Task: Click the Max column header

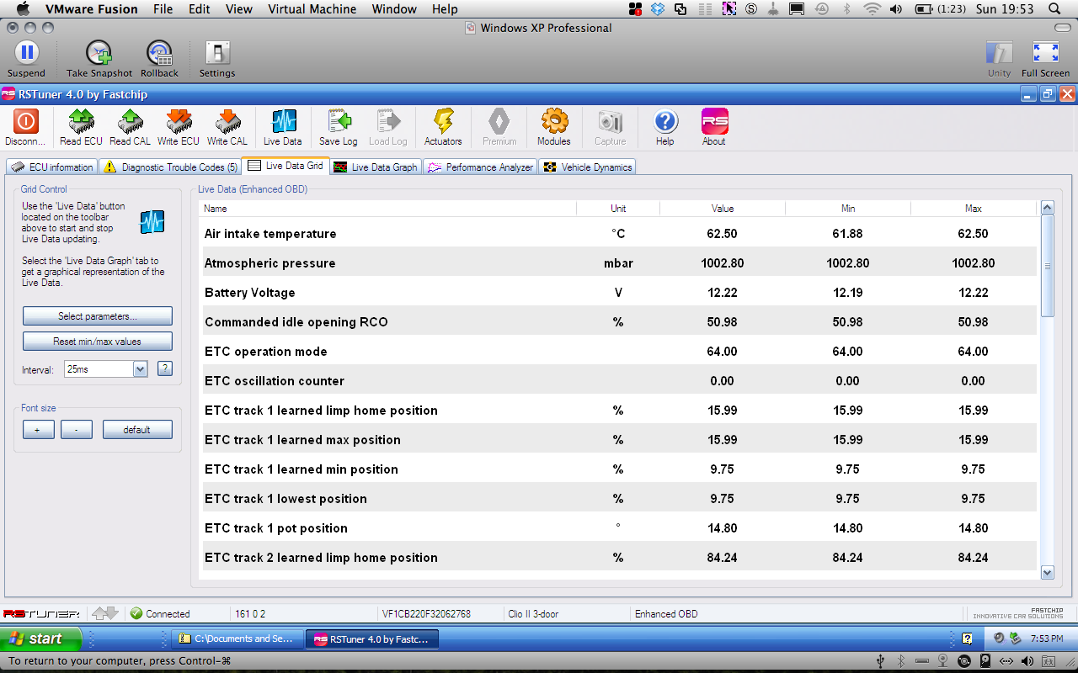Action: pos(974,209)
